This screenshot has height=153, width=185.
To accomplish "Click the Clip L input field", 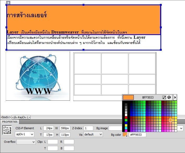I will click(53, 142).
